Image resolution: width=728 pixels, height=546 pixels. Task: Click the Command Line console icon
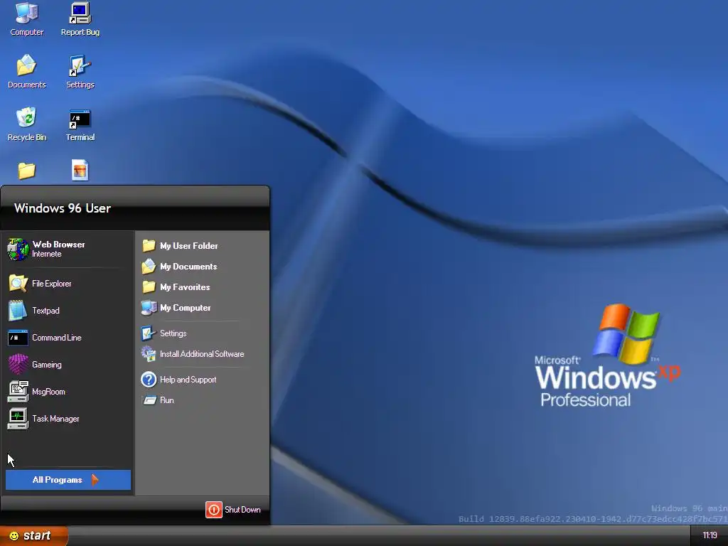click(18, 338)
